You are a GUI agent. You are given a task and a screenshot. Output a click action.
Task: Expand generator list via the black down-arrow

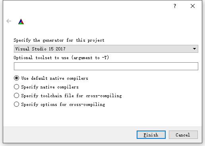[x=194, y=49]
